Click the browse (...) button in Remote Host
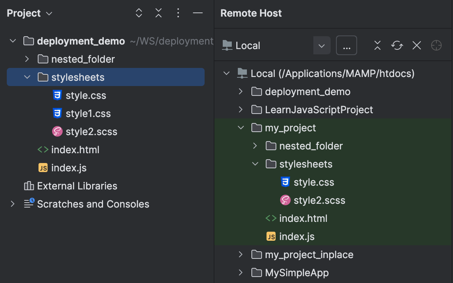The image size is (453, 283). (346, 45)
